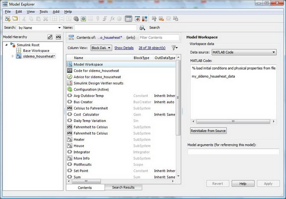
Task: Click Reinitialize from Source button
Action: tap(208, 131)
